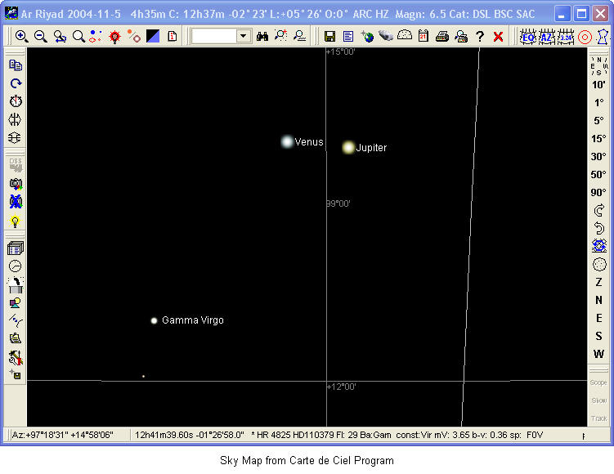Toggle the red concentric circle icon
The image size is (614, 474).
[x=585, y=37]
